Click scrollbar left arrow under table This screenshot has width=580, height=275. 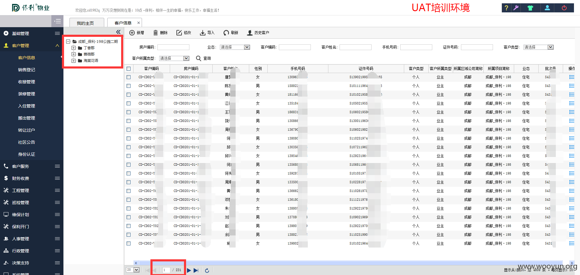(x=136, y=263)
